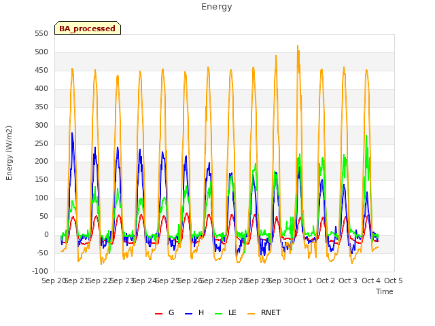The image size is (435, 326).
Task: Click the tallest green LE peak on Oct 4
Action: 366,136
